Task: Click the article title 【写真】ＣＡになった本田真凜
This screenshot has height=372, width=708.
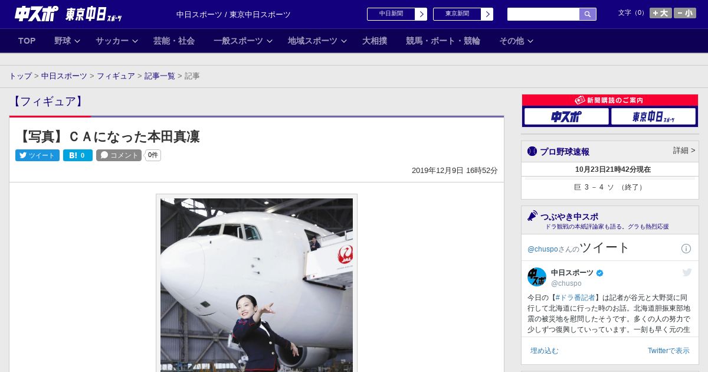Action: tap(109, 137)
